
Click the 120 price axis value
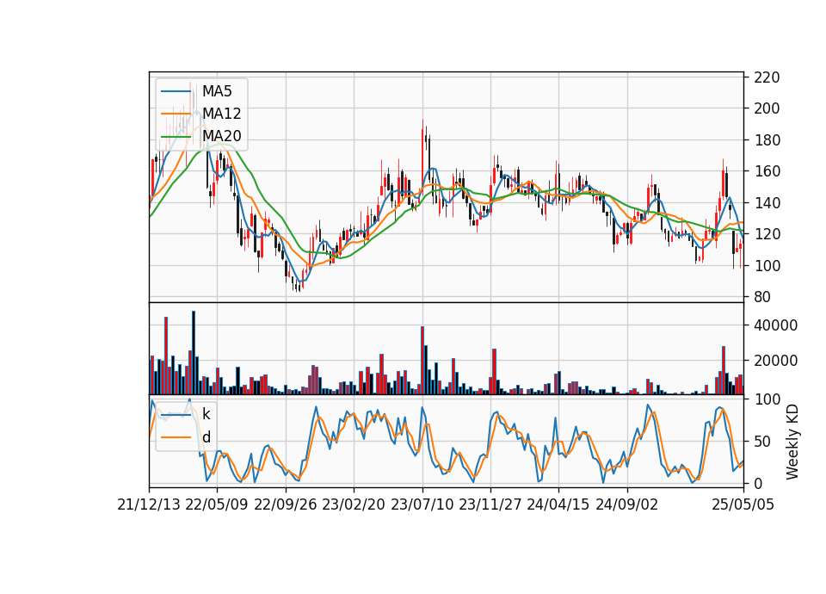pos(767,234)
